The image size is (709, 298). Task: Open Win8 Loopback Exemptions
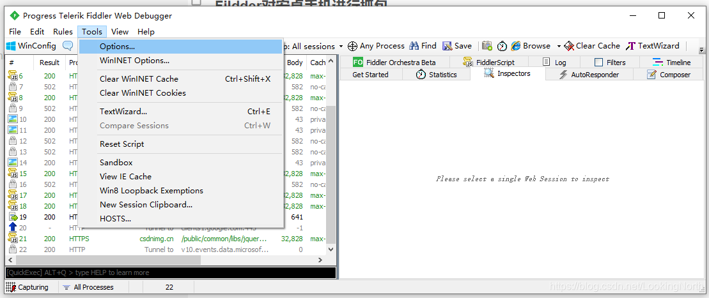point(181,191)
